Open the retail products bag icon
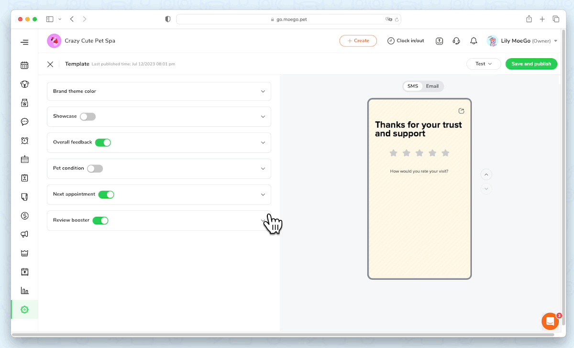The width and height of the screenshot is (574, 348). point(24,103)
